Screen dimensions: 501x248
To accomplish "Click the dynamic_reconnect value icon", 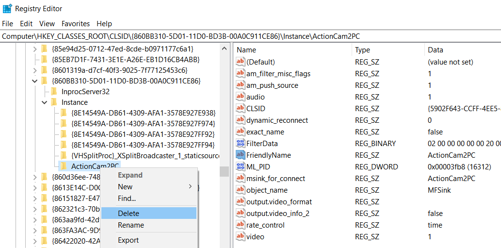I will pyautogui.click(x=240, y=120).
